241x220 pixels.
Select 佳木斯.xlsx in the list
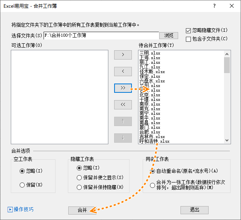152,72
